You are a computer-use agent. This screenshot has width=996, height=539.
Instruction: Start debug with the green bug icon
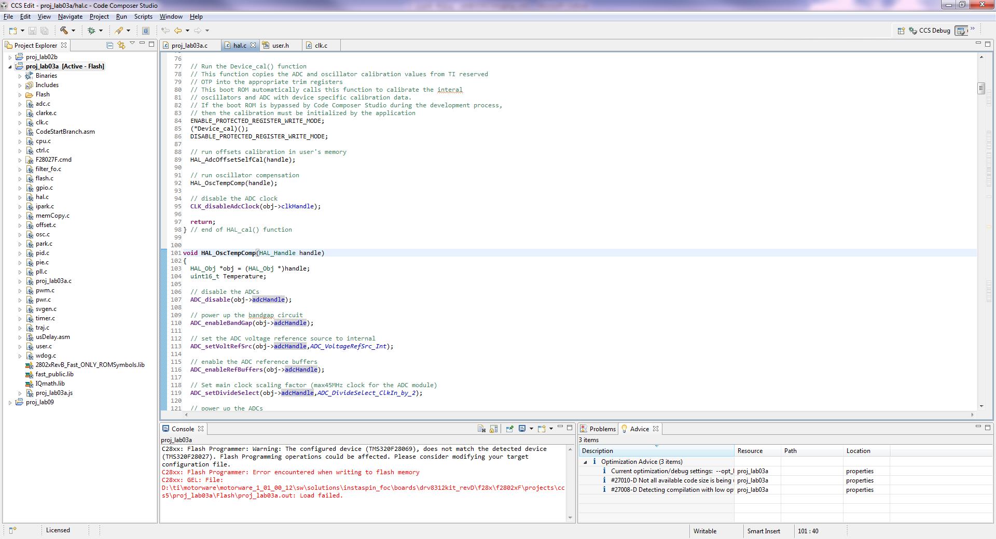[x=91, y=31]
